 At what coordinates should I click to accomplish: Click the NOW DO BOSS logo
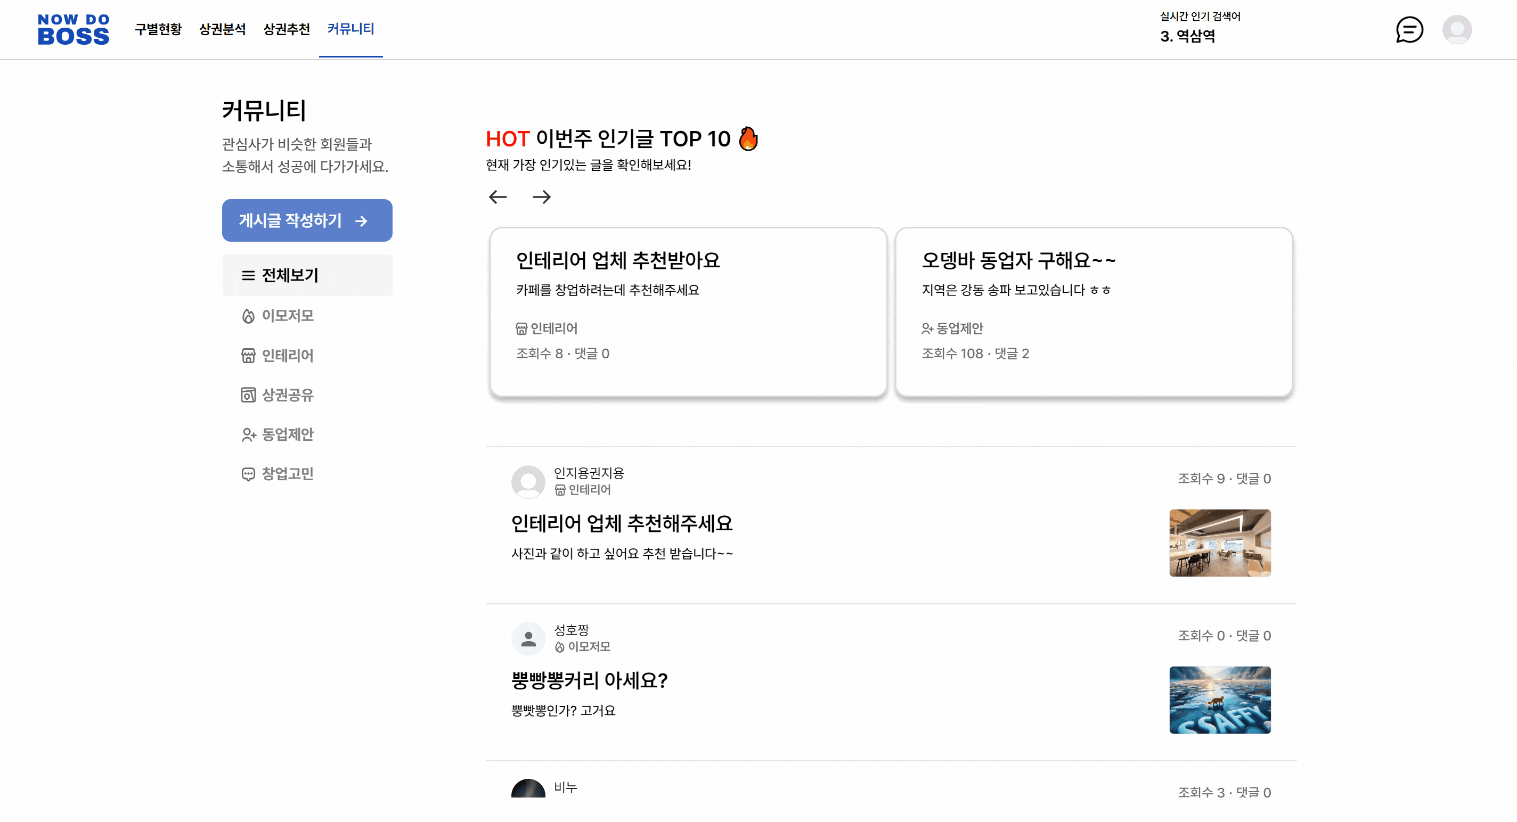pos(73,29)
